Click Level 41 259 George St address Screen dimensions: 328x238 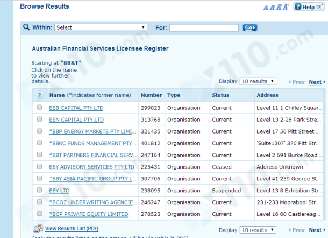289,179
